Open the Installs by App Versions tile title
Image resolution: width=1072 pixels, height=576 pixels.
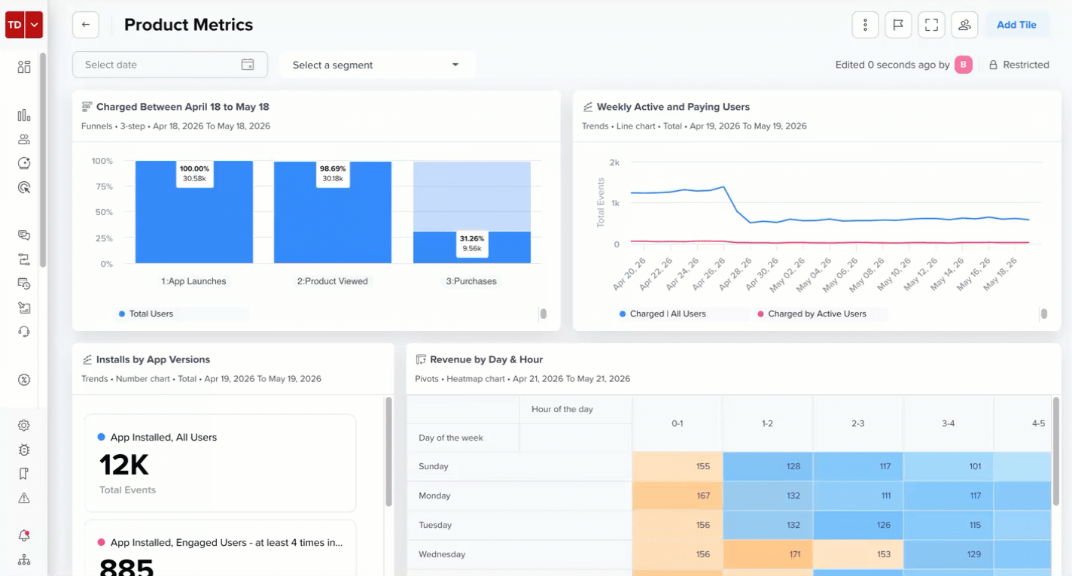pos(153,359)
